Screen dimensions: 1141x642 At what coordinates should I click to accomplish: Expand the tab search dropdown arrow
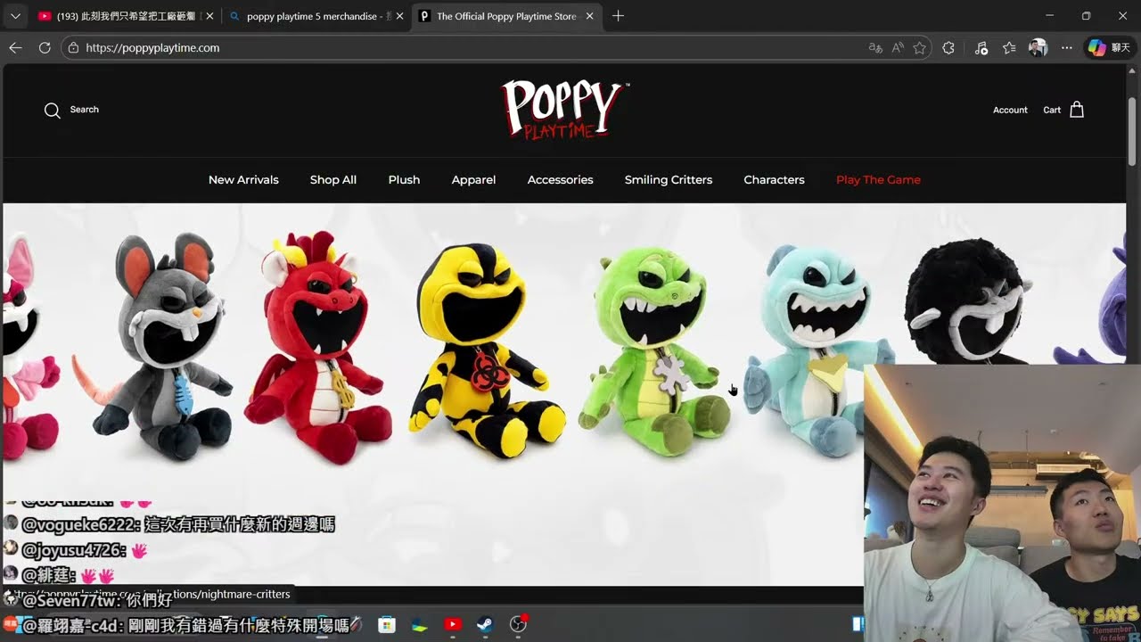(x=15, y=16)
